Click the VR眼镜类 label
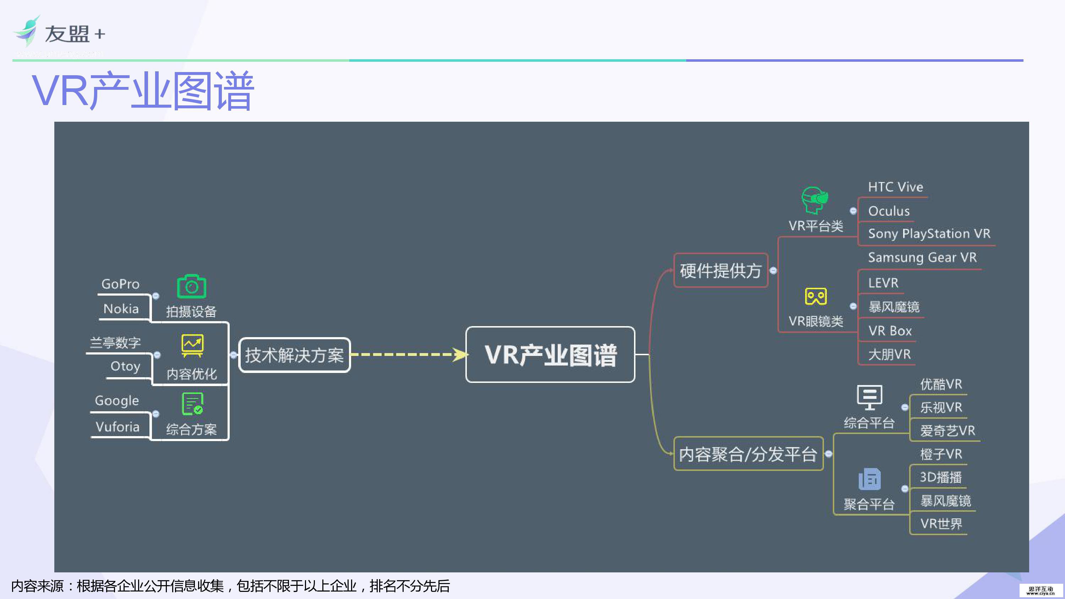The image size is (1065, 599). (x=815, y=321)
